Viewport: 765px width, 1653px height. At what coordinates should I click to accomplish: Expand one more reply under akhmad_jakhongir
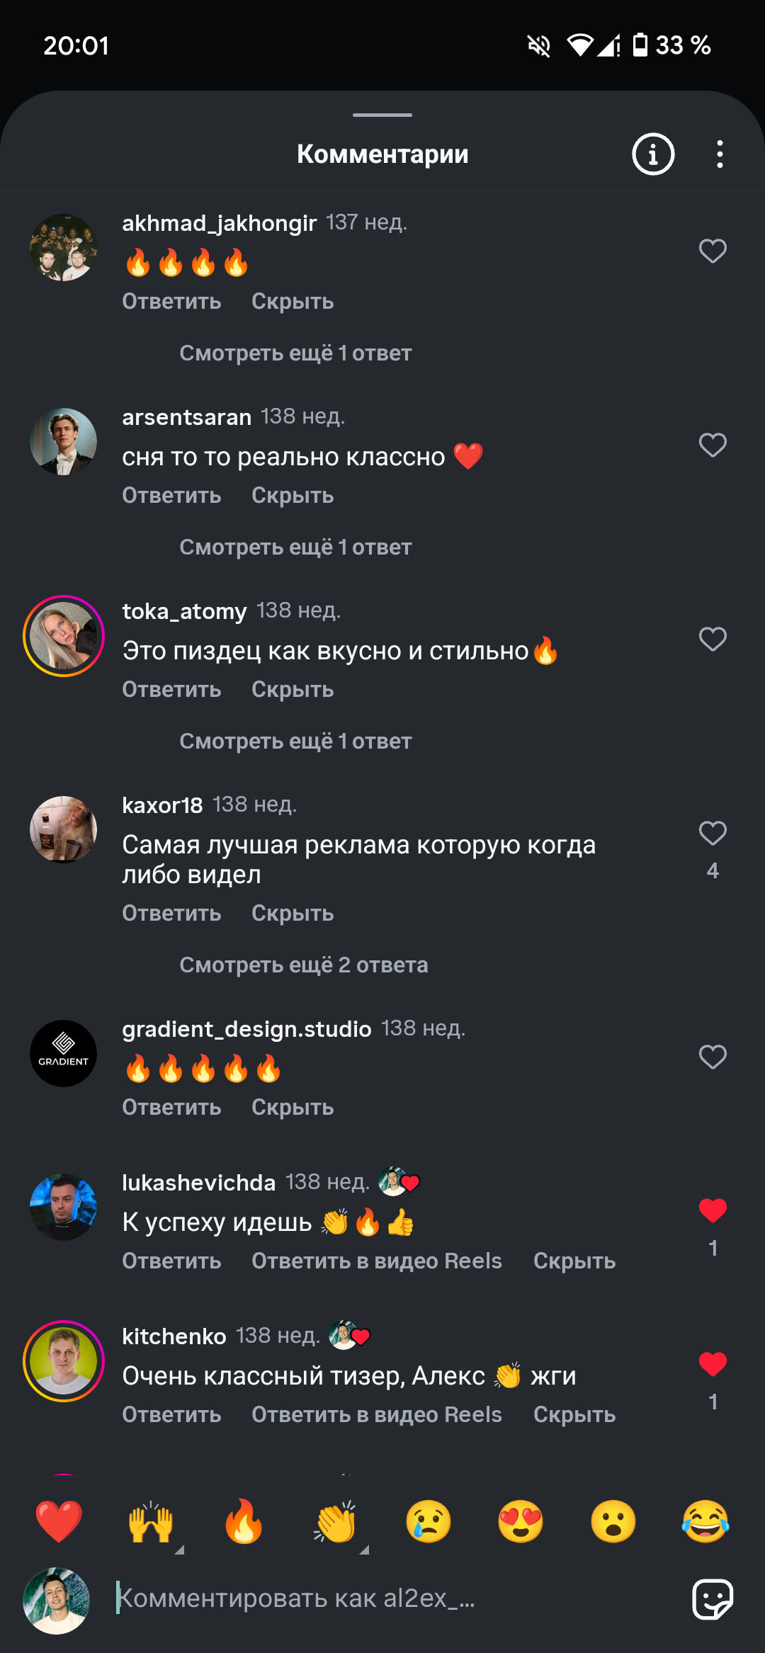coord(295,353)
